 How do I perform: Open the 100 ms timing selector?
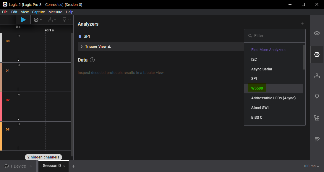[311, 166]
